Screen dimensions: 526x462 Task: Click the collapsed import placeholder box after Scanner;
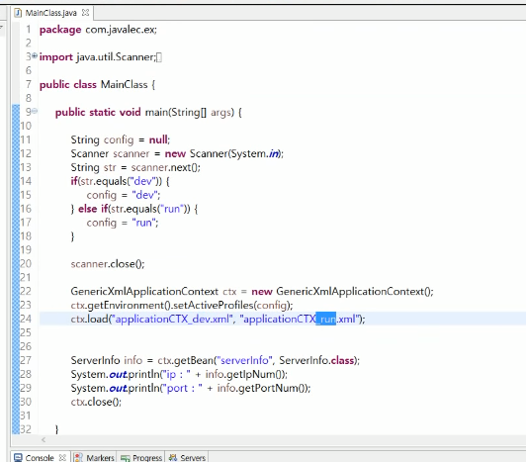[159, 57]
